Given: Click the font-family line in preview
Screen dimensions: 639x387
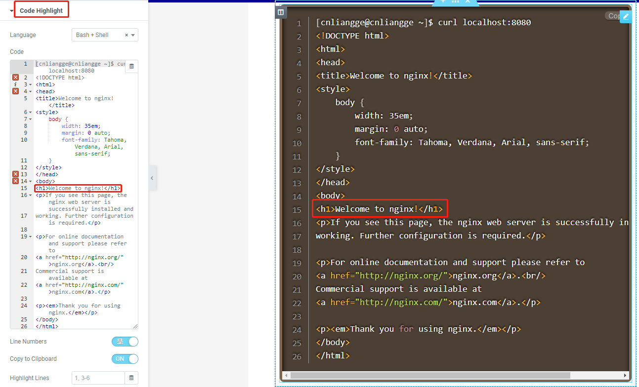Looking at the screenshot, I should tap(472, 142).
